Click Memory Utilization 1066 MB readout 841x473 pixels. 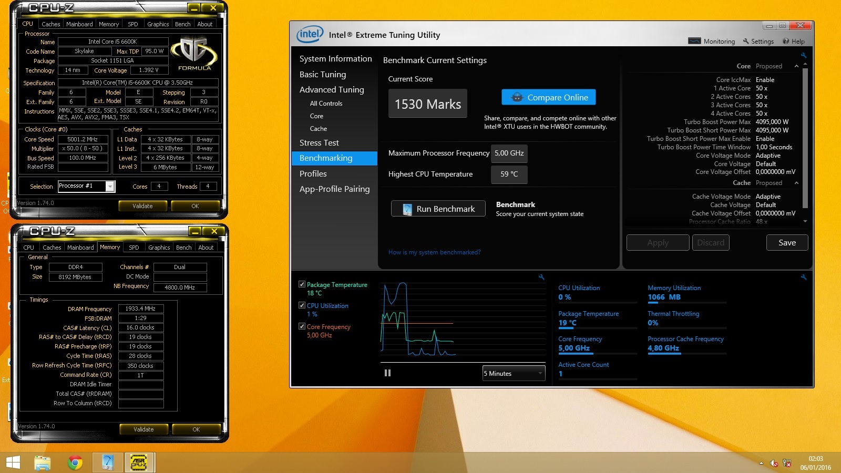[664, 297]
